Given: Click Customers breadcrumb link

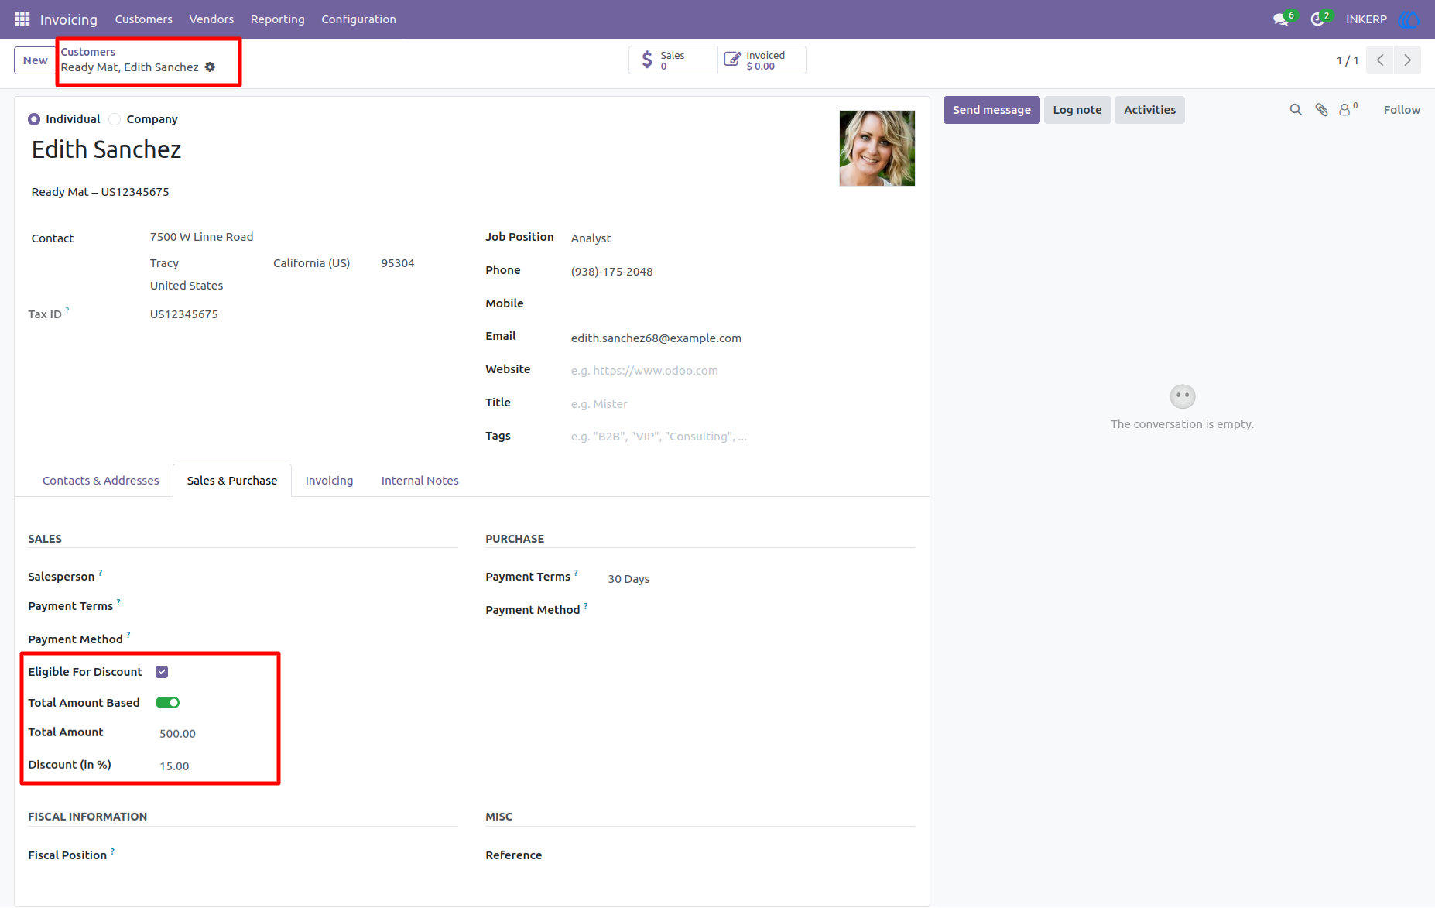Looking at the screenshot, I should (x=88, y=52).
